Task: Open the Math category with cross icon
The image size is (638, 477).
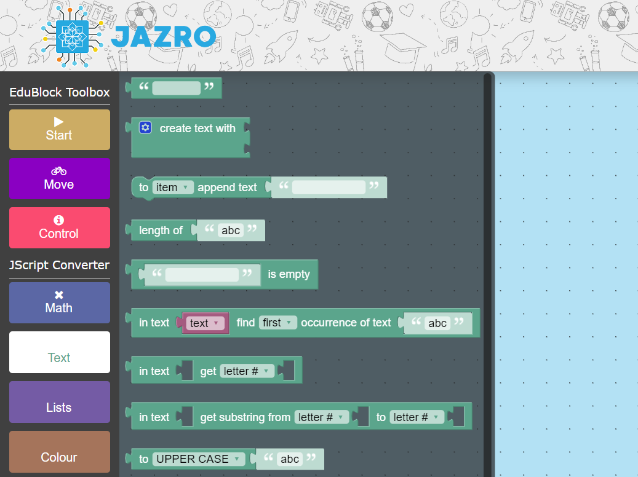Action: tap(60, 302)
